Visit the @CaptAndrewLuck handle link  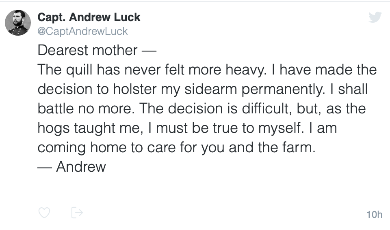tap(82, 31)
